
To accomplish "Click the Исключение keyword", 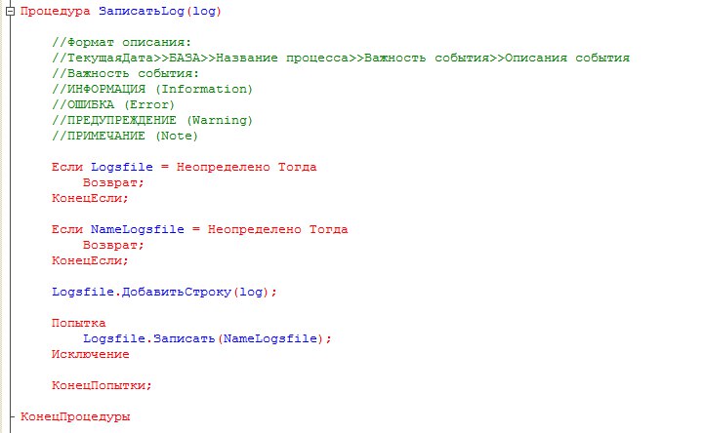I will click(90, 355).
